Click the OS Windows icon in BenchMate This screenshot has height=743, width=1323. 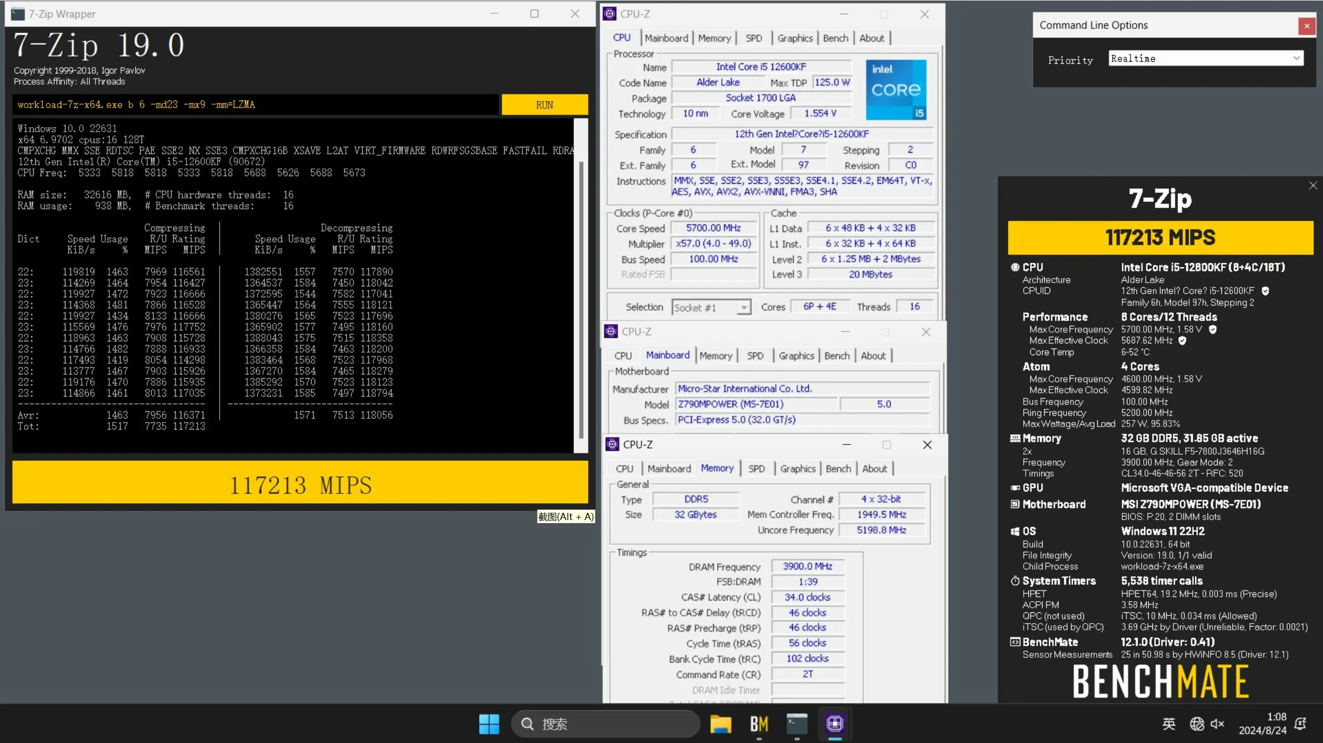(1015, 532)
